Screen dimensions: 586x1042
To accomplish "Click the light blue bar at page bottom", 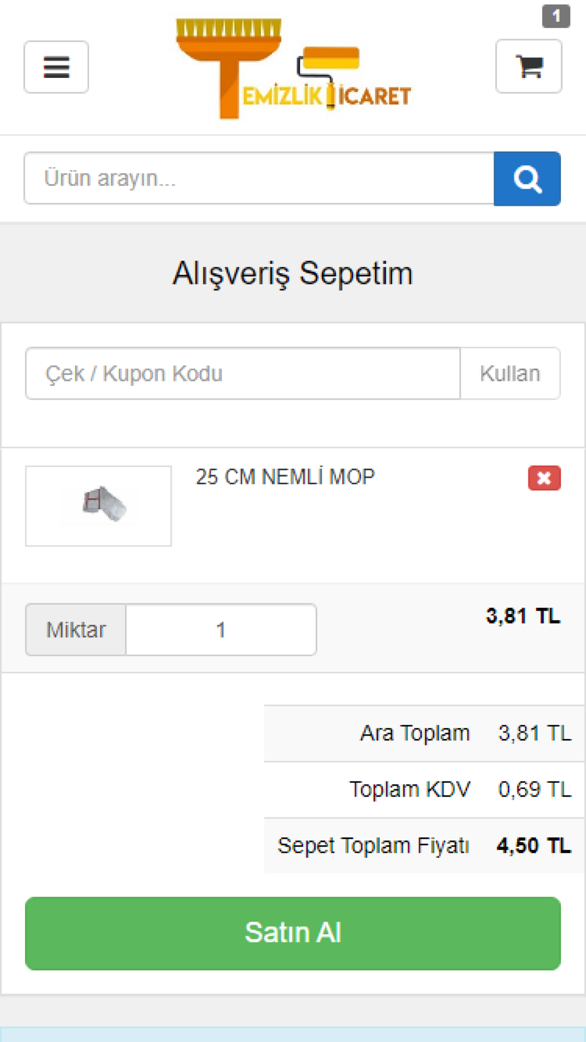I will point(293,1034).
